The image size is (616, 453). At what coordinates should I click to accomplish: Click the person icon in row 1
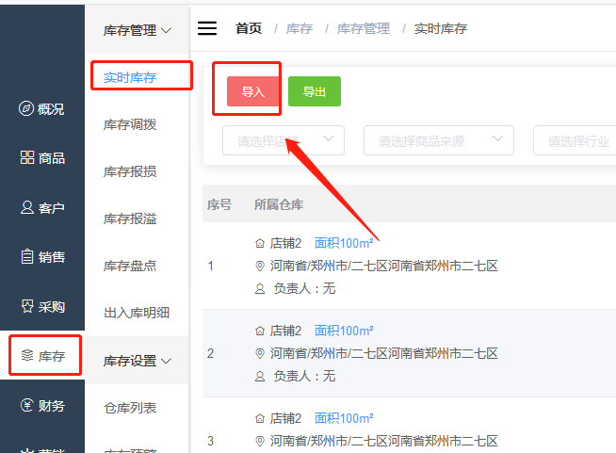point(260,289)
